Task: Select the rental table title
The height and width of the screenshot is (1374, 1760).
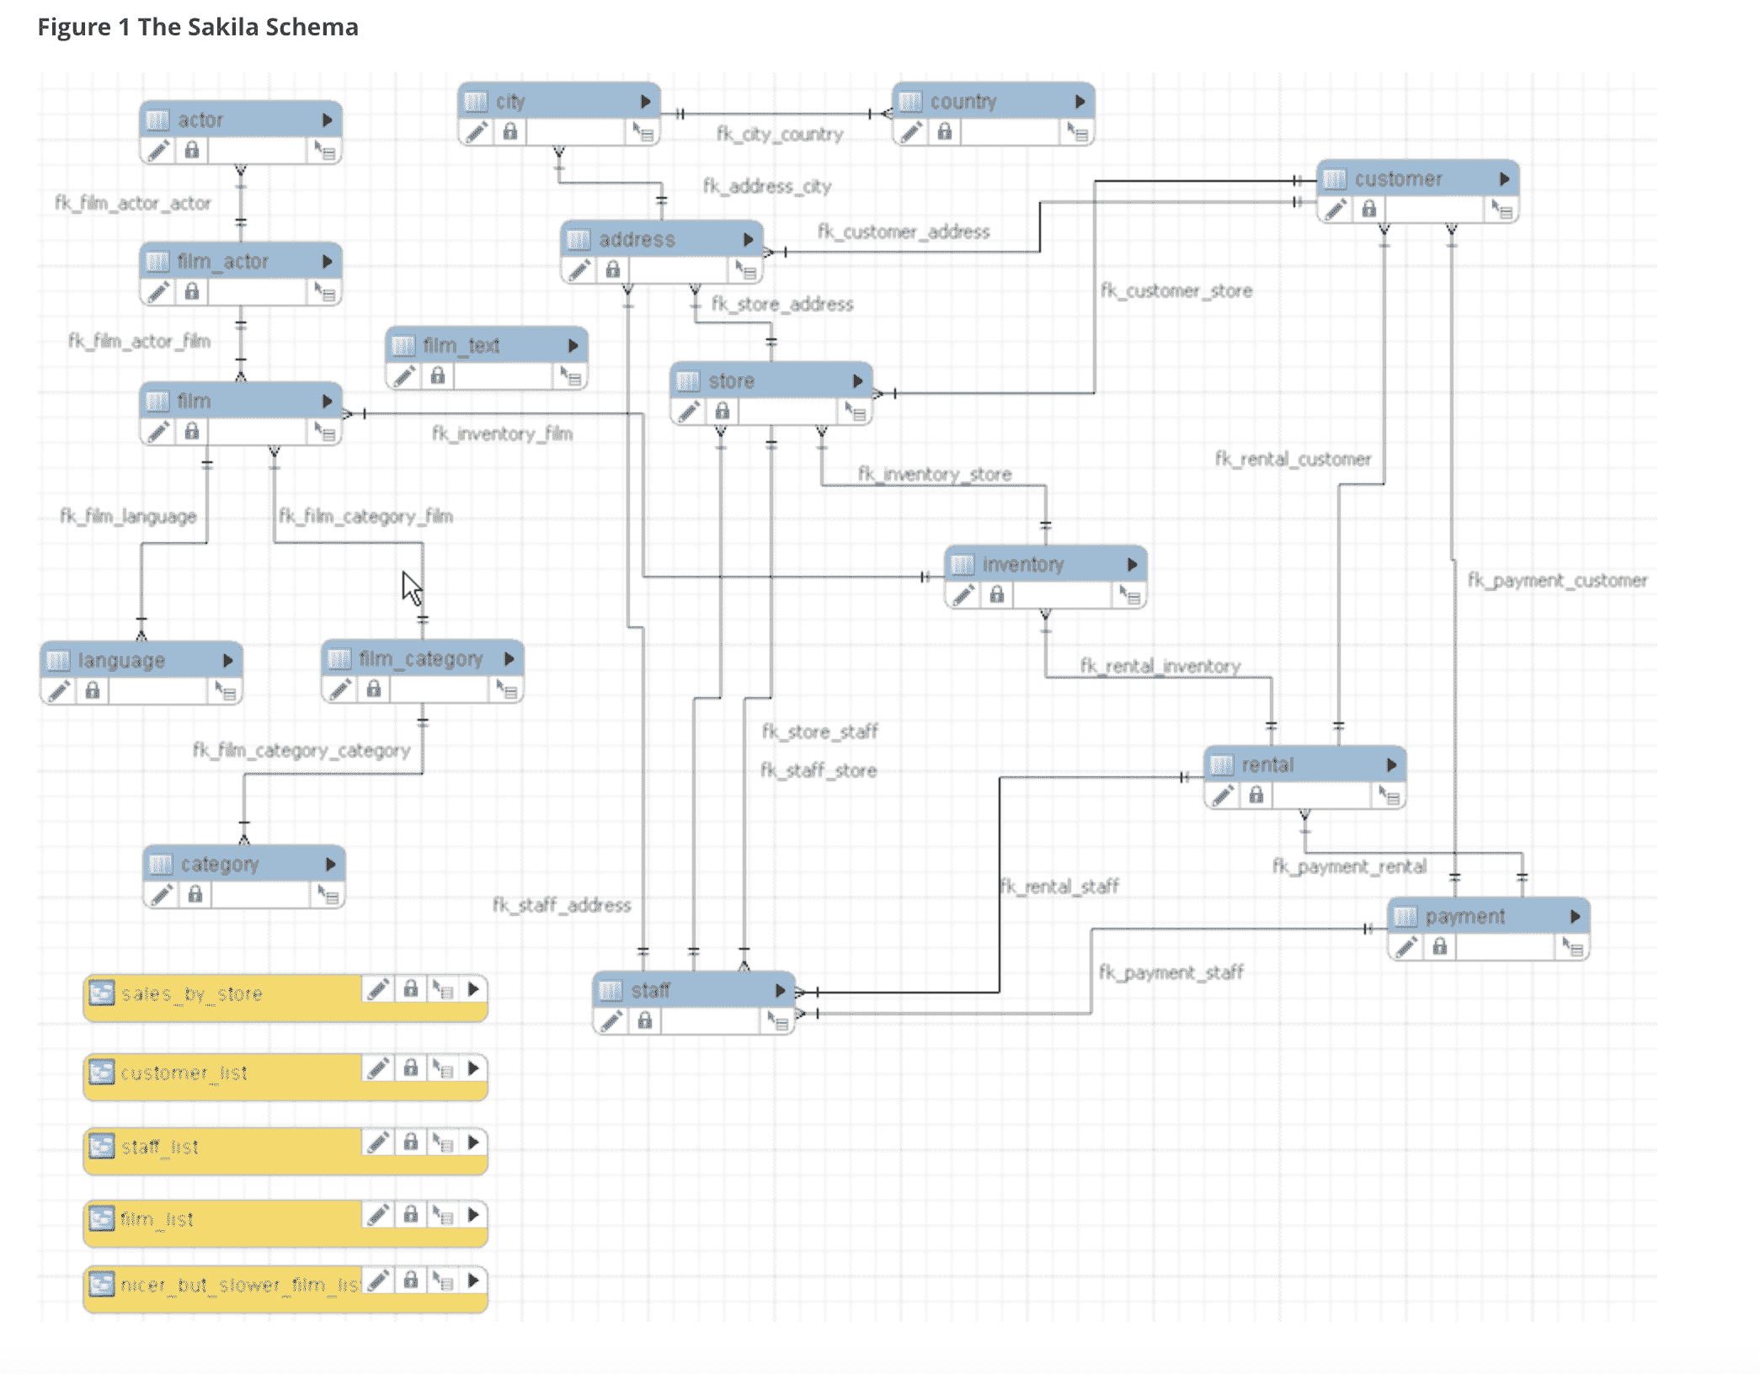Action: coord(1267,765)
